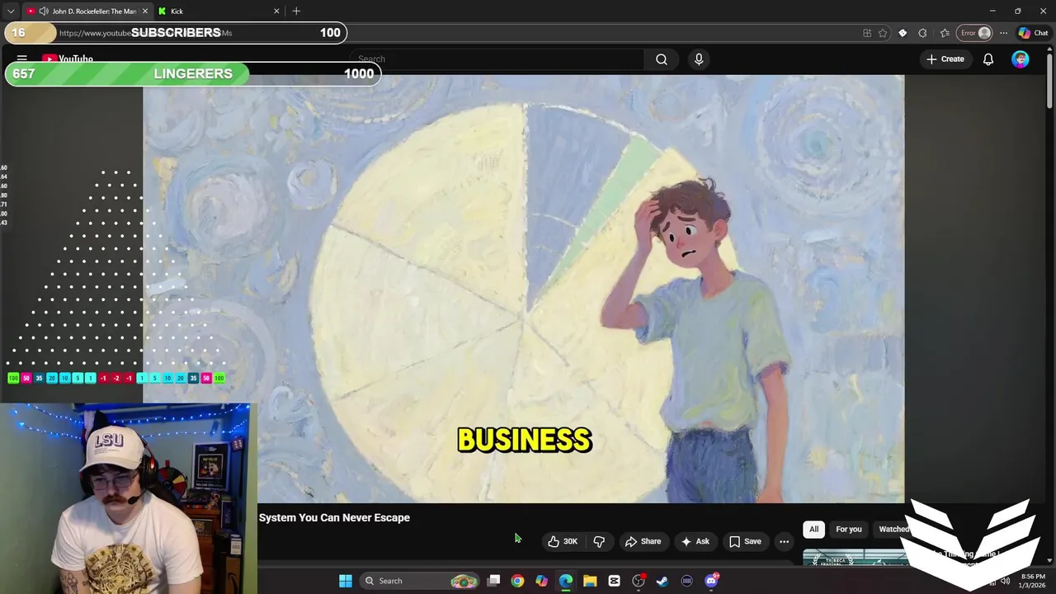Select the Watched filter chip
1056x594 pixels.
tap(893, 529)
